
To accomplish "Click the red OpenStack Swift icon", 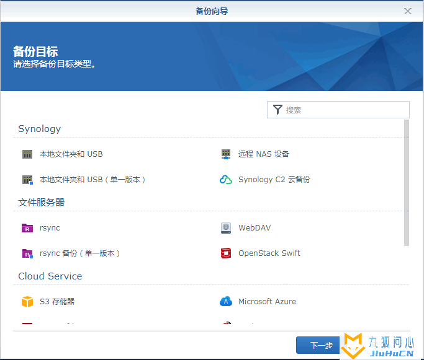I will pos(226,253).
